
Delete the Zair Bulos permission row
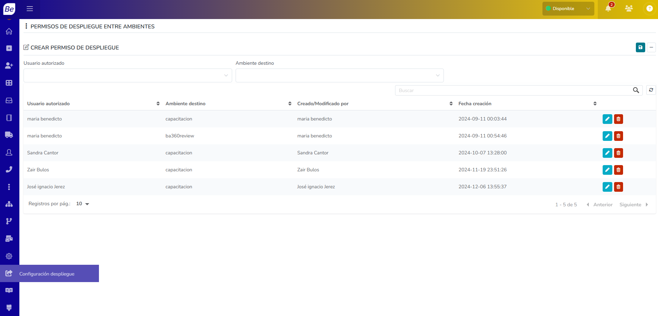(x=618, y=170)
